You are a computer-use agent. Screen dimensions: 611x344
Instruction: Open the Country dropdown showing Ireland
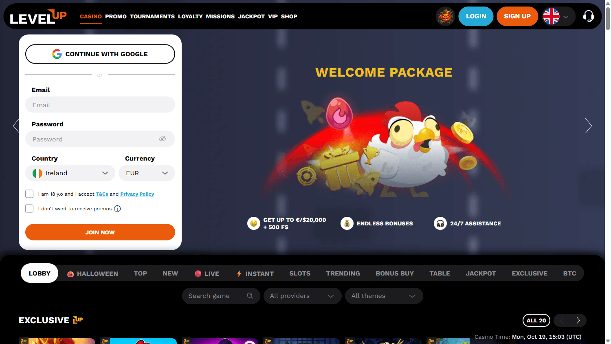(70, 173)
